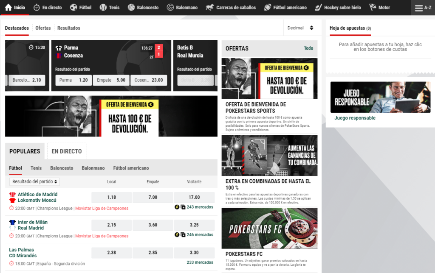This screenshot has width=435, height=273.
Task: Click the Cosenza team shirt icon
Action: pos(59,56)
